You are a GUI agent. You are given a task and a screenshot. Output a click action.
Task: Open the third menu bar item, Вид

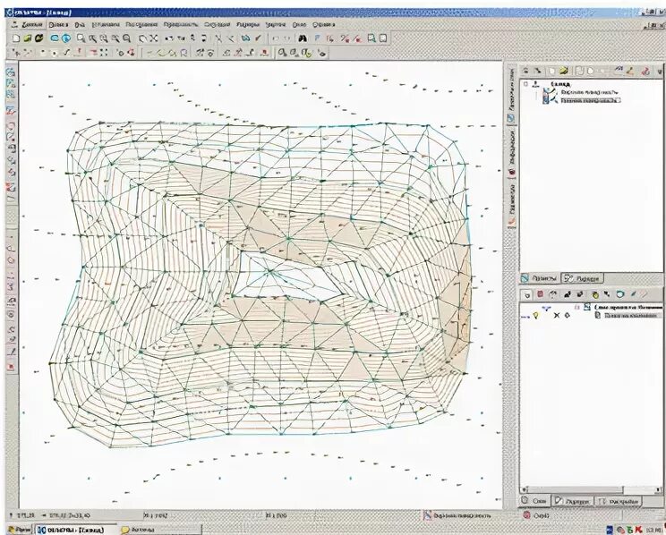80,25
